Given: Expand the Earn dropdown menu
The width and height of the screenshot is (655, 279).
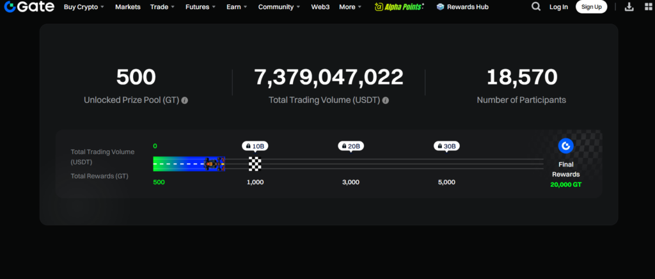Looking at the screenshot, I should 237,7.
